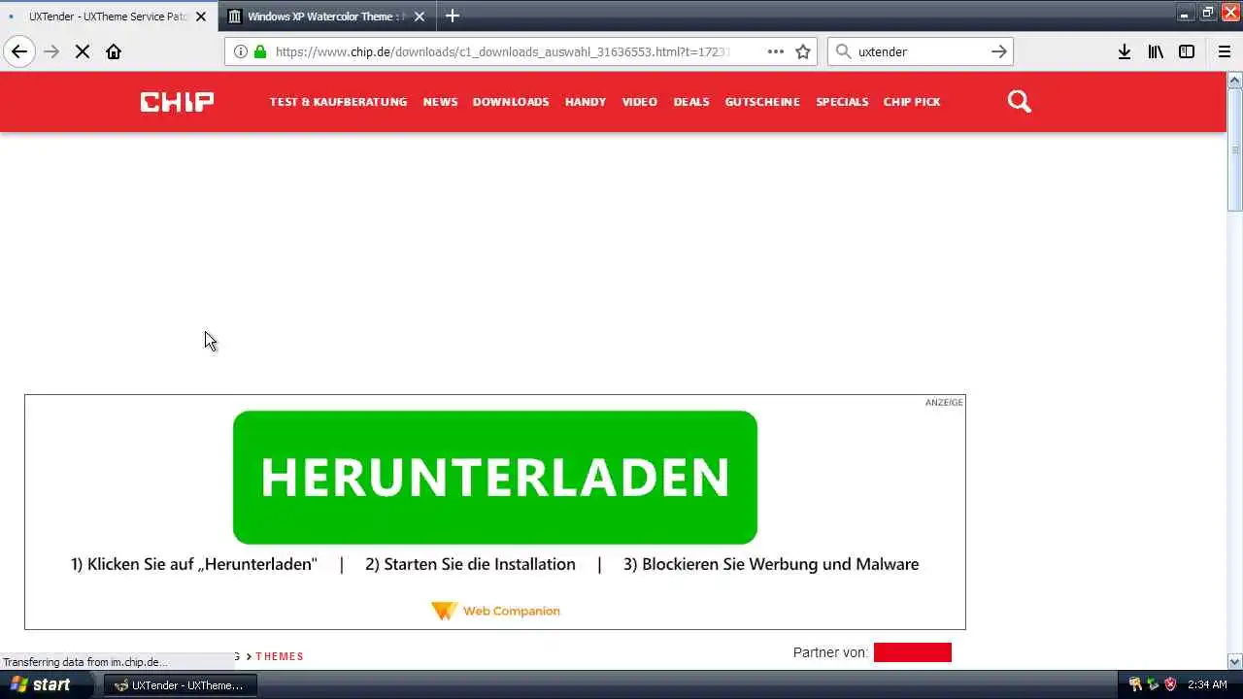The height and width of the screenshot is (699, 1243).
Task: Click scrollbar down arrow
Action: [x=1235, y=662]
